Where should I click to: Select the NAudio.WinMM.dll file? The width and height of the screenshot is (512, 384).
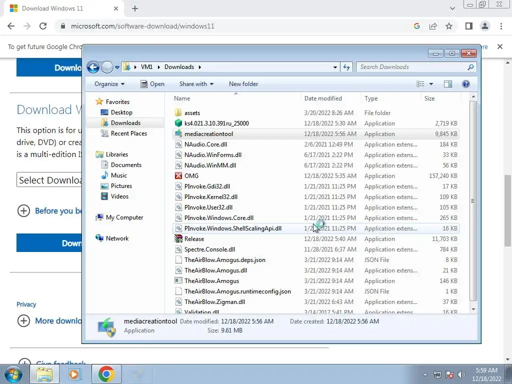coord(316,165)
